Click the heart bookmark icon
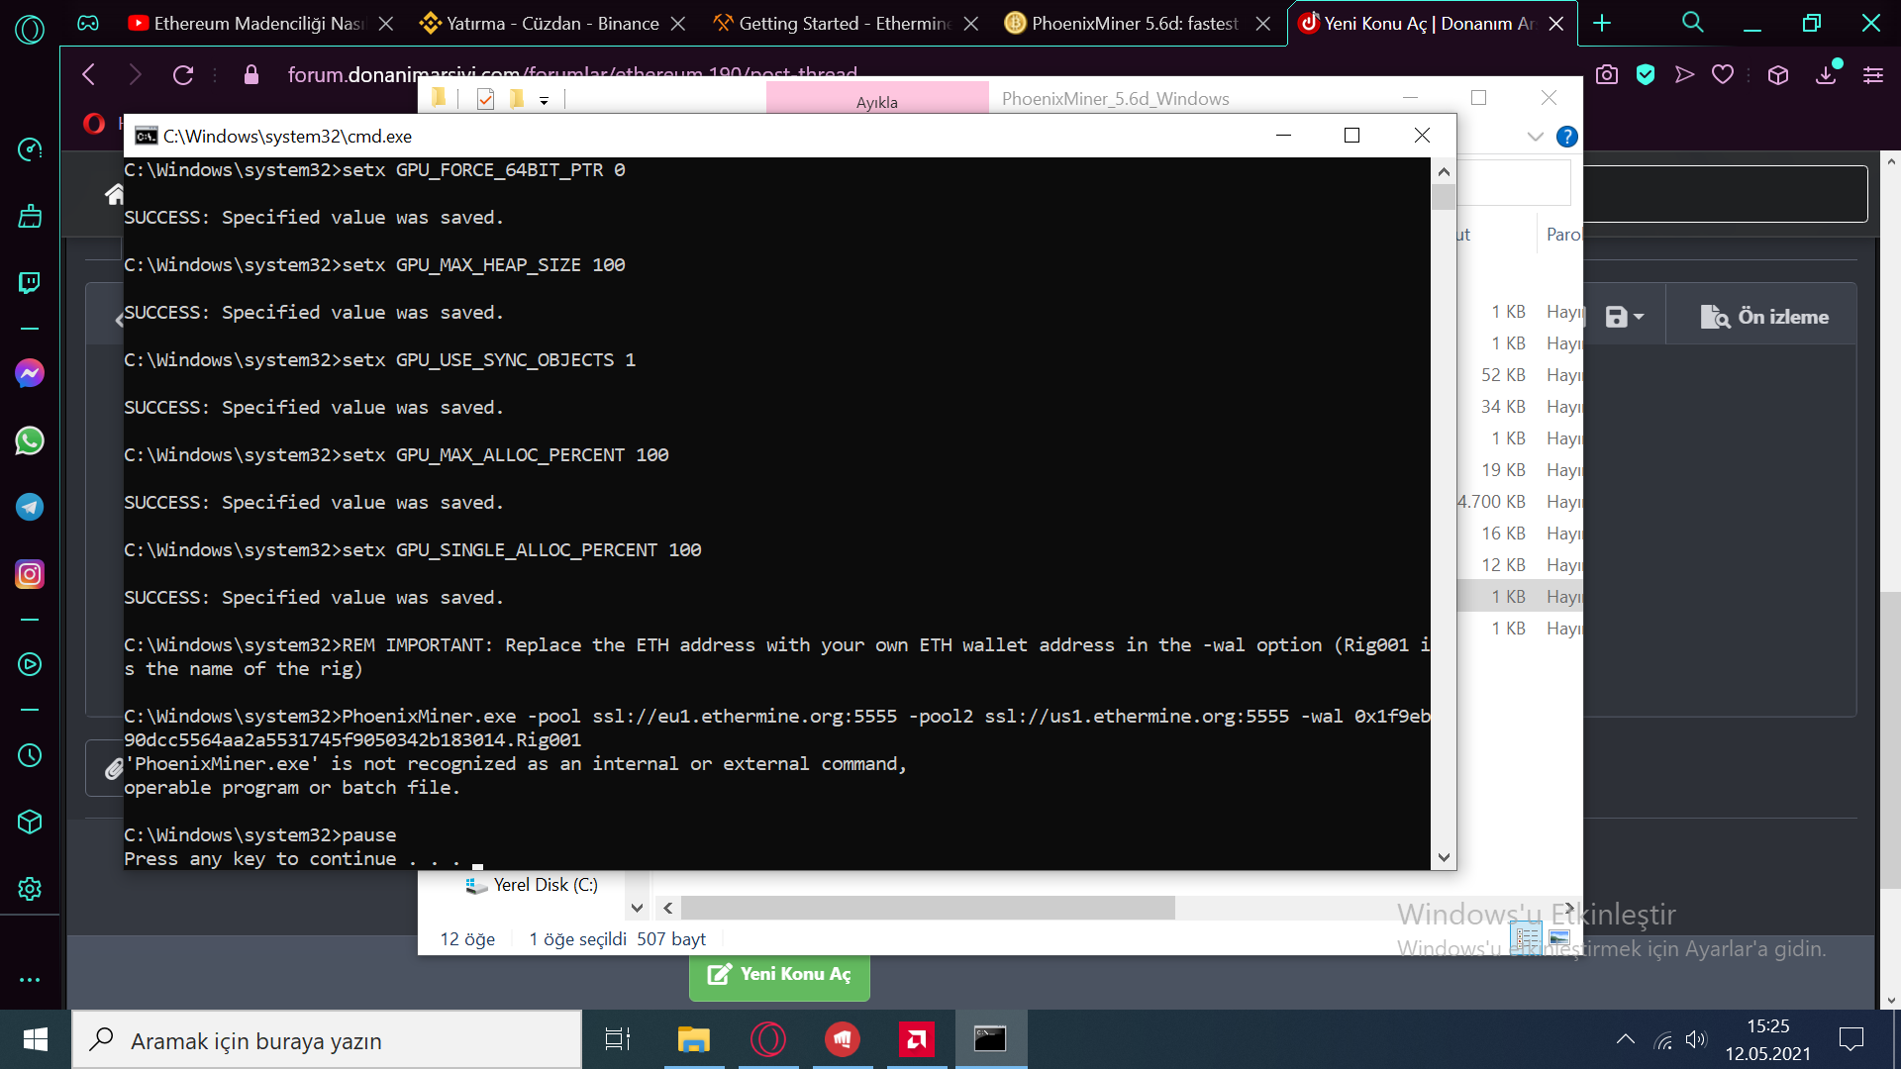 click(x=1723, y=74)
